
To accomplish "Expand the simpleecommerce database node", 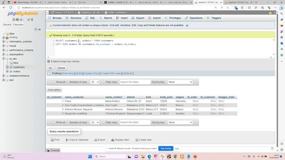I will coord(4,76).
